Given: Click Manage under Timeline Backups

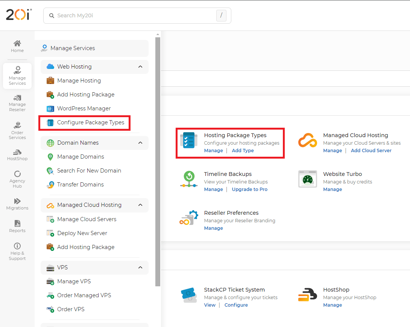Looking at the screenshot, I should 213,189.
